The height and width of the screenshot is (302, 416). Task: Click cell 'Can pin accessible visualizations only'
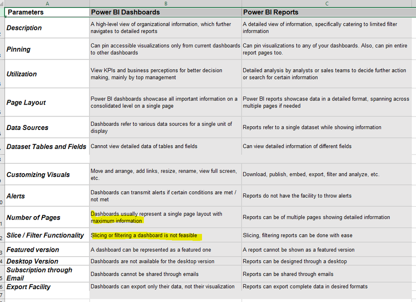coord(166,49)
